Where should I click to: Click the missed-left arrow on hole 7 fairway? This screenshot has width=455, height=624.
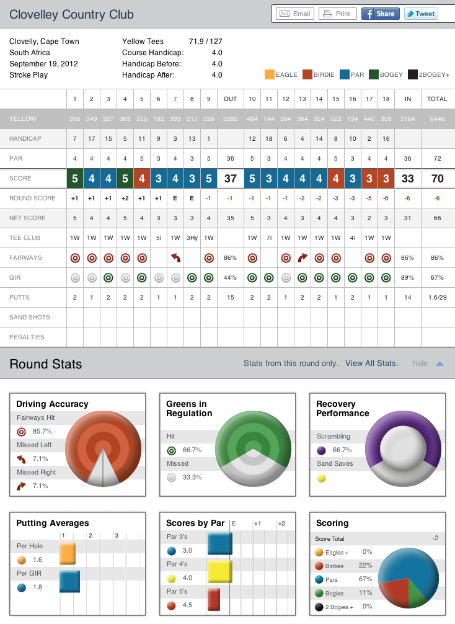coord(175,257)
